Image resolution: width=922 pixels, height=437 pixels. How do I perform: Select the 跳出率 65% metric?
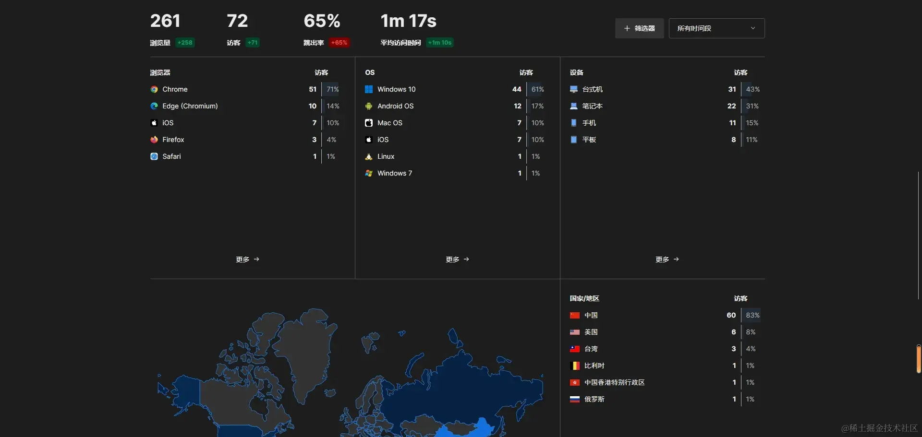click(327, 30)
